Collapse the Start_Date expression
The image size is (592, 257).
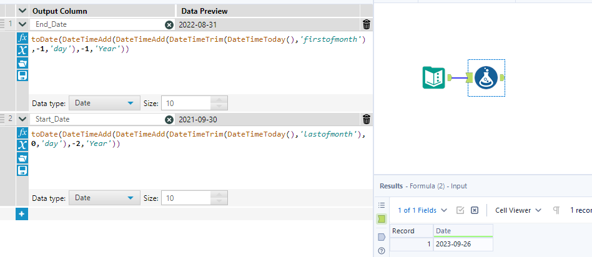click(x=23, y=119)
